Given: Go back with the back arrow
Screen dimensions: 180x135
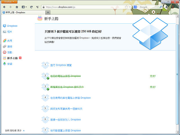Looking at the screenshot, I should [4, 7].
